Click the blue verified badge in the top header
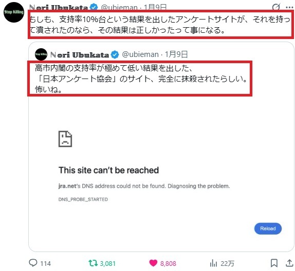295x271 pixels. click(94, 7)
